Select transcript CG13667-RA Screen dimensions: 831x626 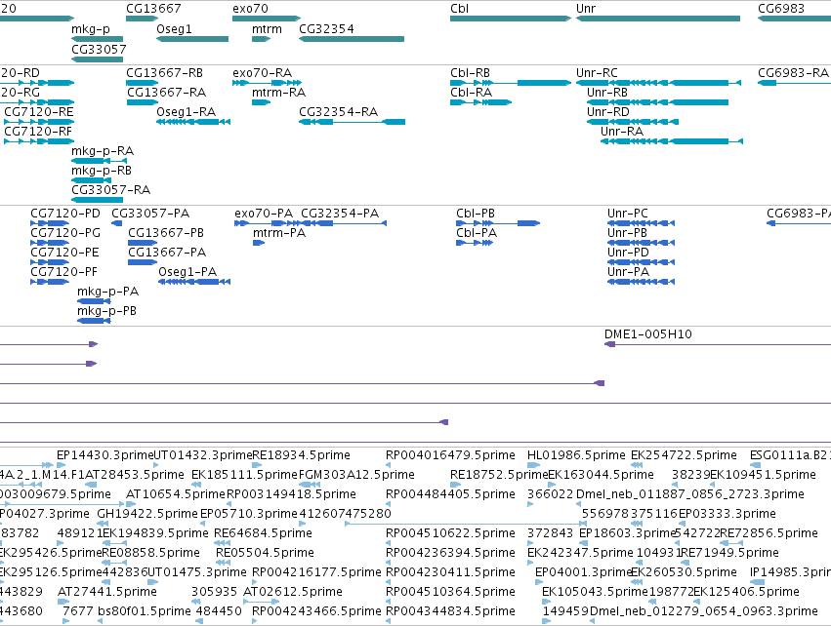(142, 102)
